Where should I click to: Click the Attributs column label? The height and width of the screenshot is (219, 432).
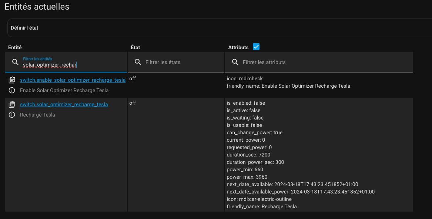pyautogui.click(x=238, y=47)
